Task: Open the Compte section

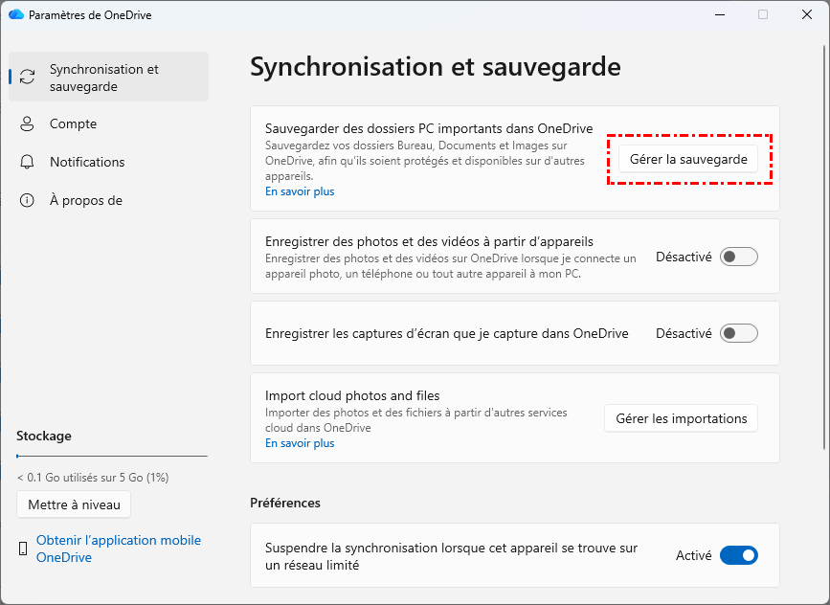Action: point(73,124)
